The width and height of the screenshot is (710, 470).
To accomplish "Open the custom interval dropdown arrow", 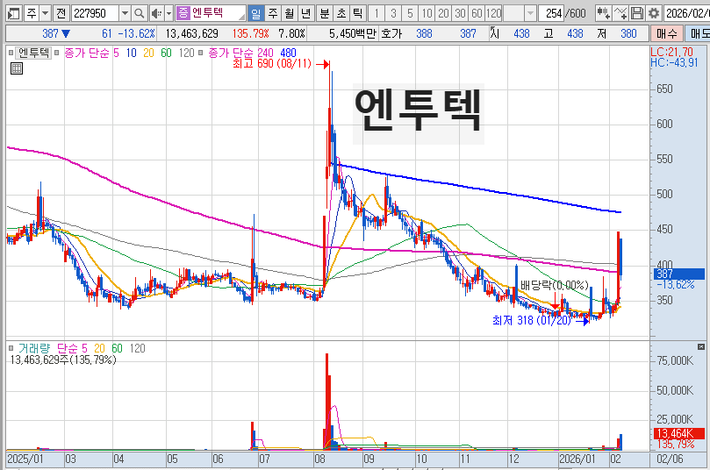I will (x=530, y=13).
